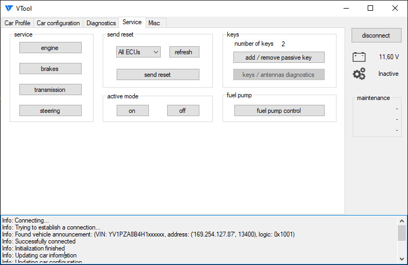This screenshot has width=408, height=265.
Task: Open the All ECUs dropdown
Action: [138, 52]
